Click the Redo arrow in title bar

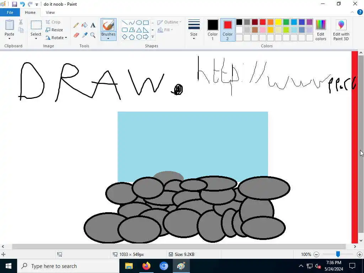(x=30, y=4)
